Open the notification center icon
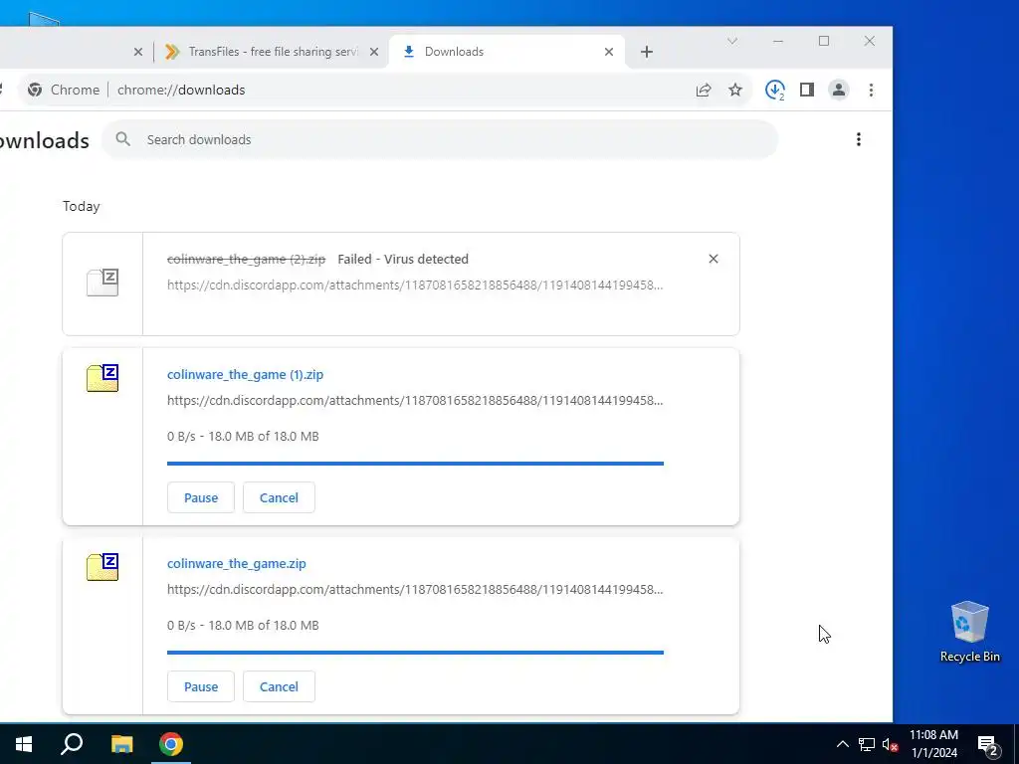1019x764 pixels. pos(988,745)
